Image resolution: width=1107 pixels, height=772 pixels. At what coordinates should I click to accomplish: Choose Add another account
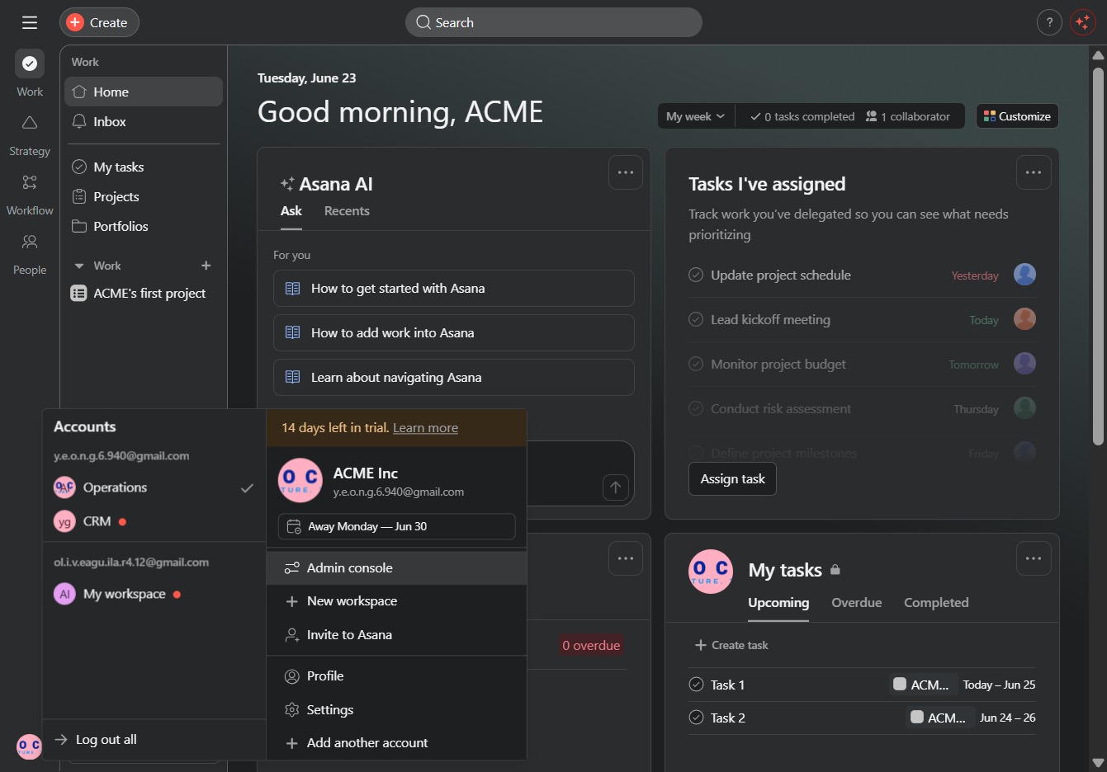click(396, 743)
